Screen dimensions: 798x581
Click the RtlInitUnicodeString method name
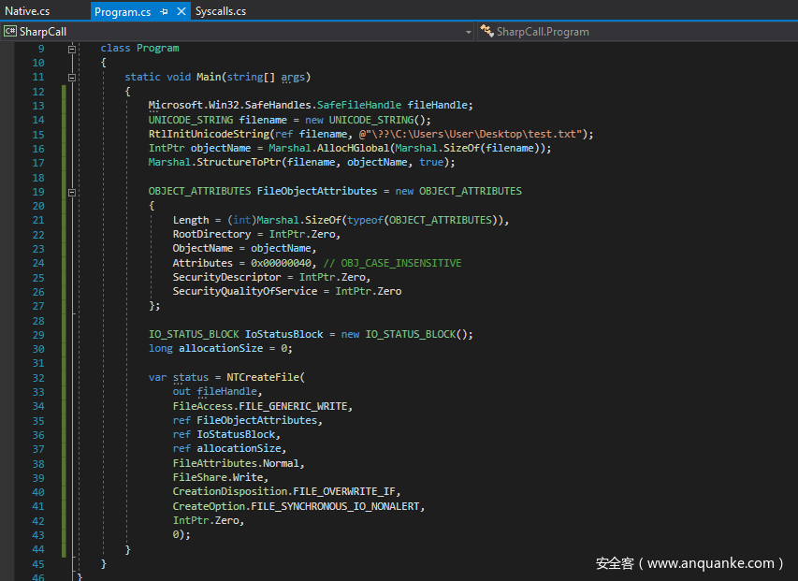208,134
